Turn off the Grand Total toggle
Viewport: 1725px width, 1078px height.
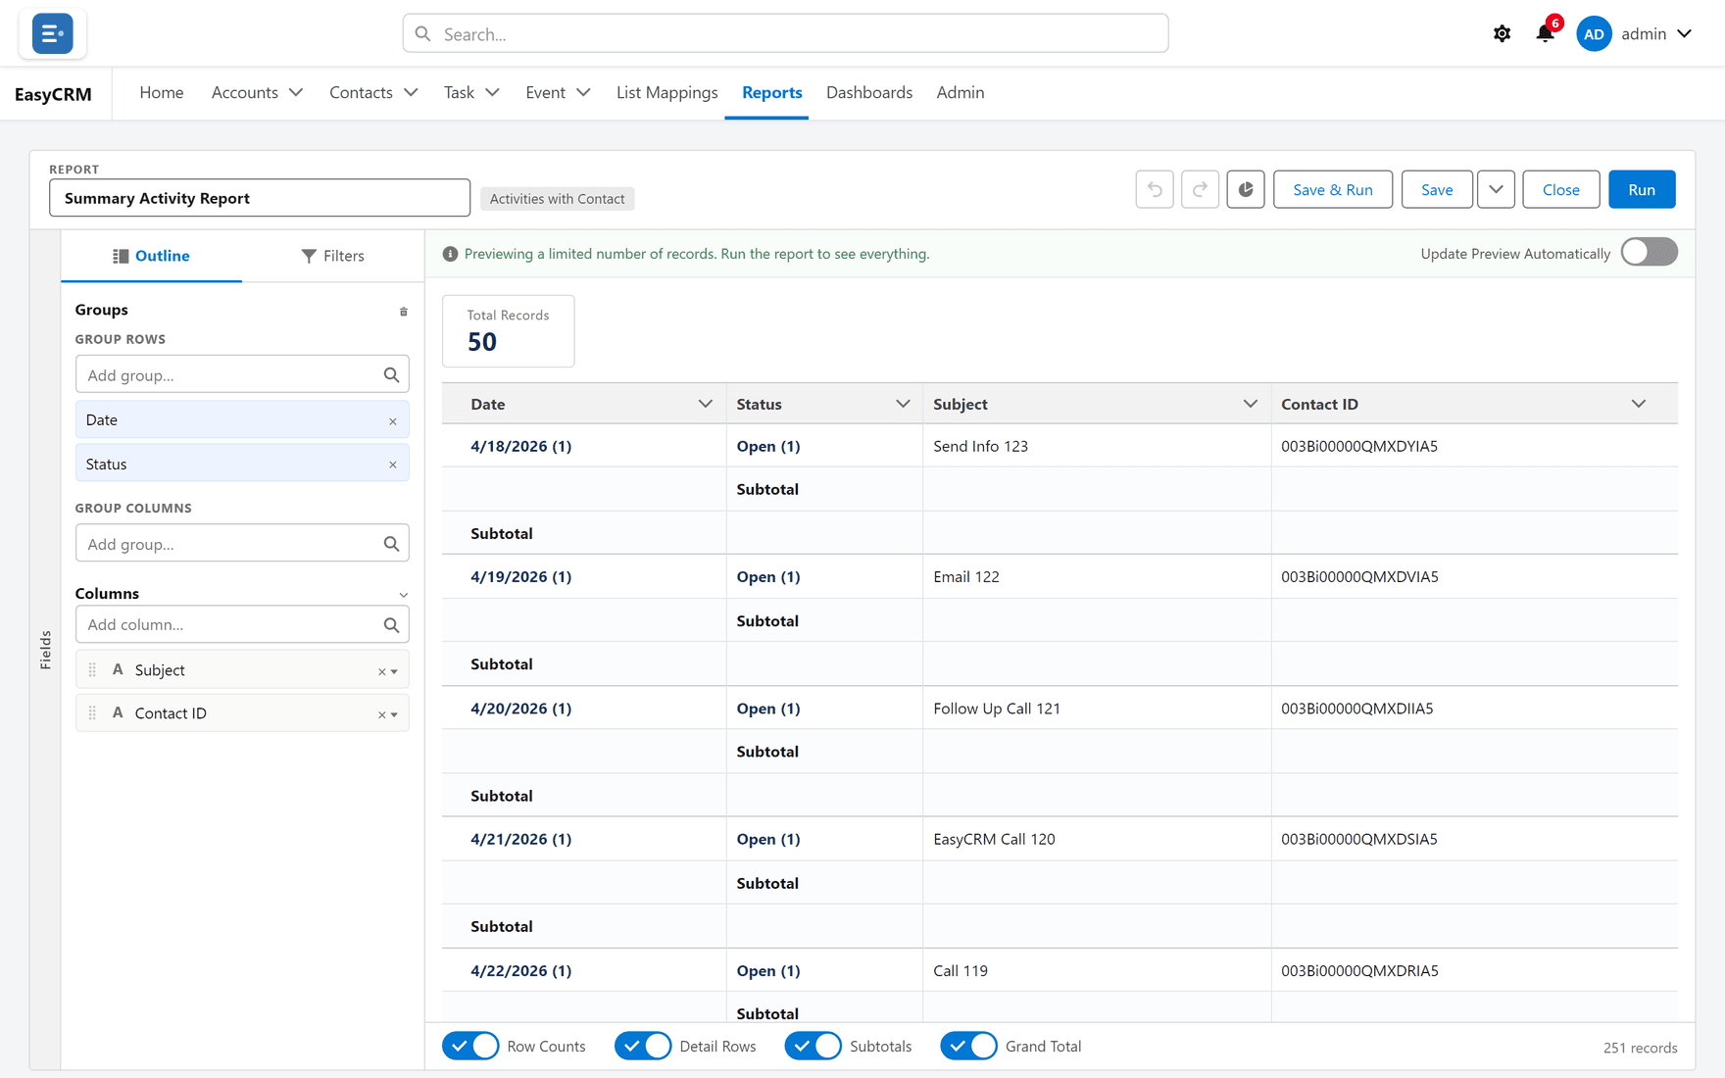(968, 1046)
